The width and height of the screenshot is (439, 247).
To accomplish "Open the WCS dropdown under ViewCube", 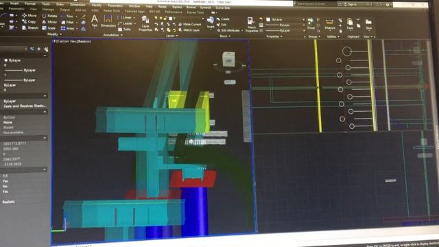I will [230, 82].
